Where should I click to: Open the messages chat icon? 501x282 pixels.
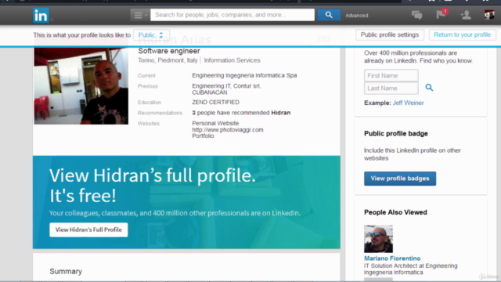point(416,15)
